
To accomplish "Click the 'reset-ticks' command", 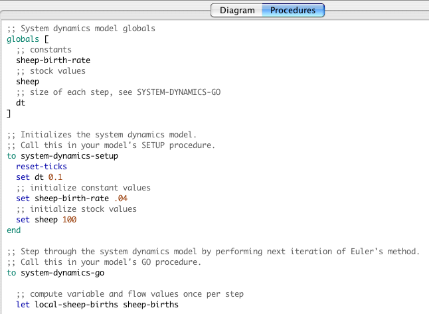I will coord(41,167).
